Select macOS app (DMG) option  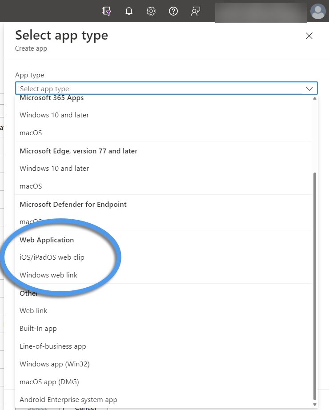point(164,382)
